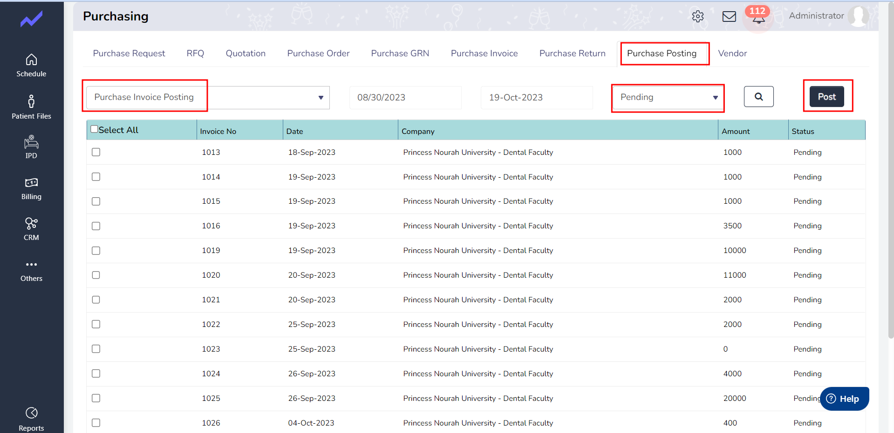Click the Administrator profile avatar
894x433 pixels.
click(858, 16)
